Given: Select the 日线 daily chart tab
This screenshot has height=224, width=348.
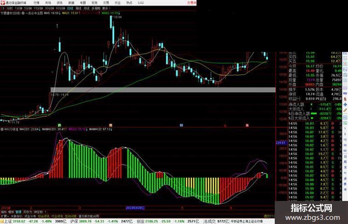Looking at the screenshot, I should pos(70,8).
